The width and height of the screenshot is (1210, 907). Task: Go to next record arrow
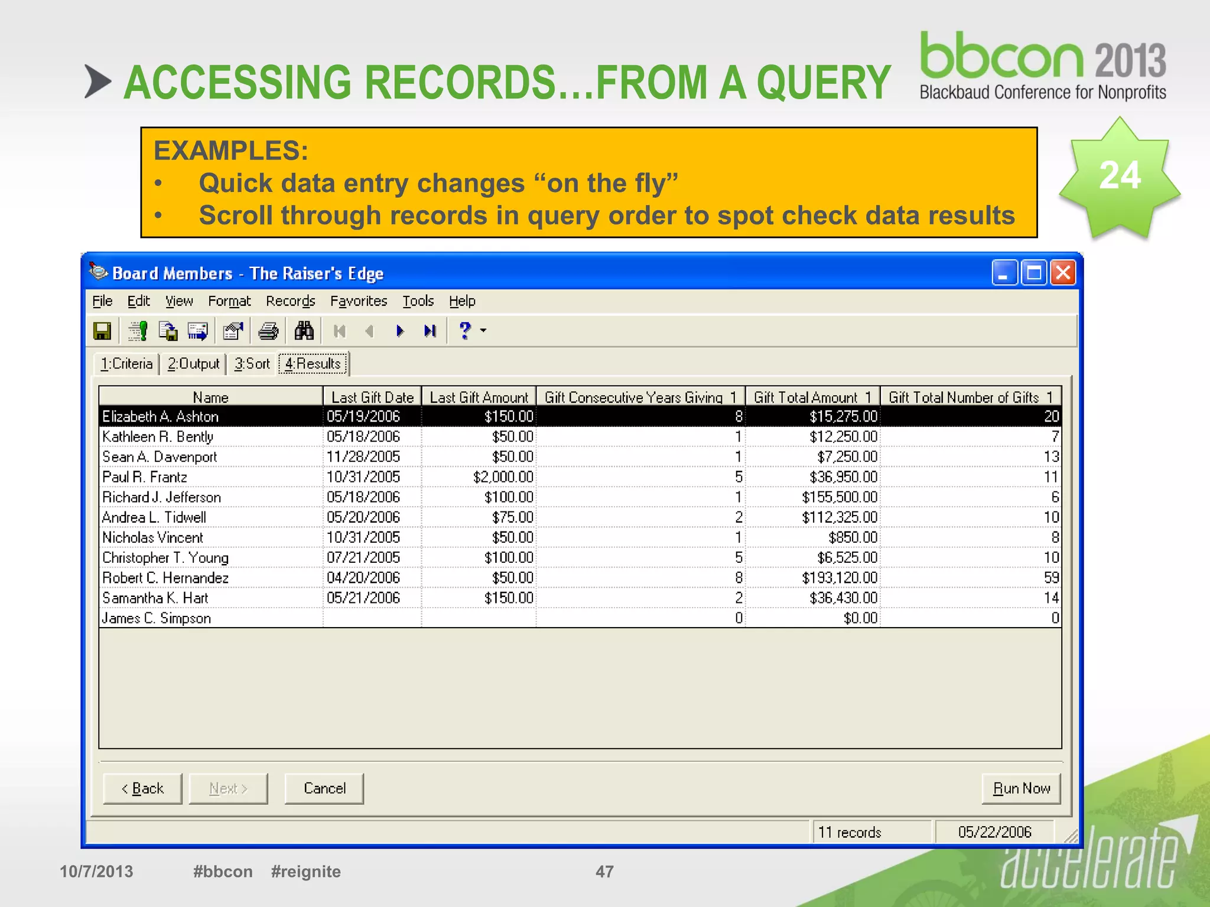coord(400,331)
